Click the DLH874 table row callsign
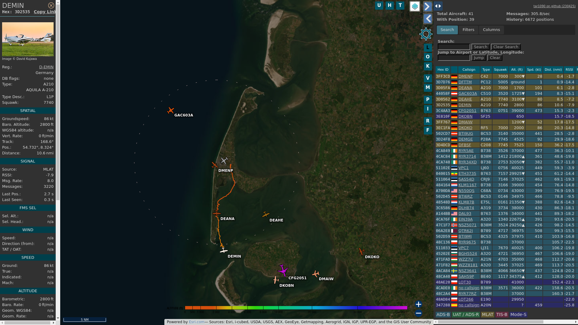The height and width of the screenshot is (325, 578). [x=466, y=208]
